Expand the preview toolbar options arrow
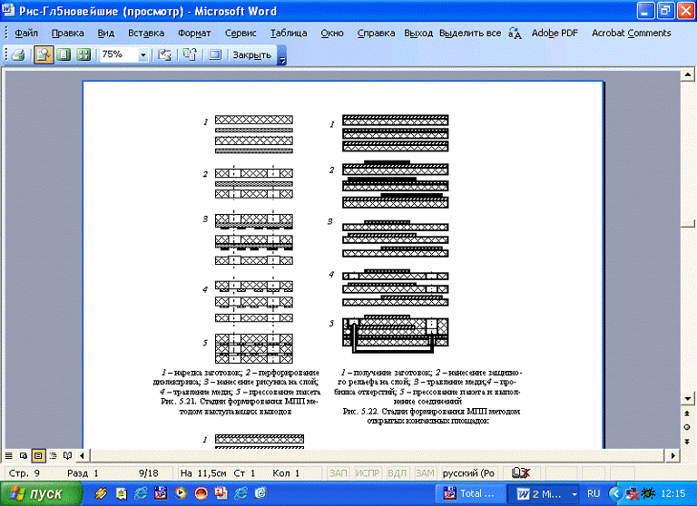Image resolution: width=697 pixels, height=506 pixels. point(282,56)
